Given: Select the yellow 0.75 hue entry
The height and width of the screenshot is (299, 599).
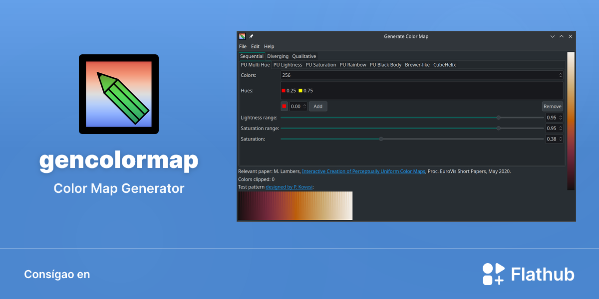Looking at the screenshot, I should click(305, 91).
